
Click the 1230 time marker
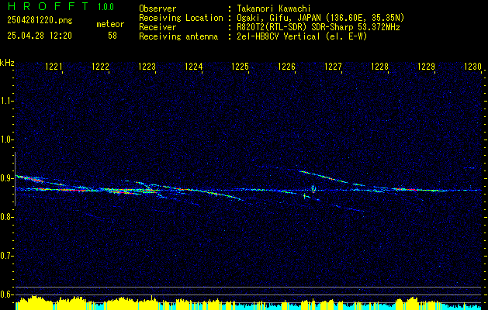point(472,67)
